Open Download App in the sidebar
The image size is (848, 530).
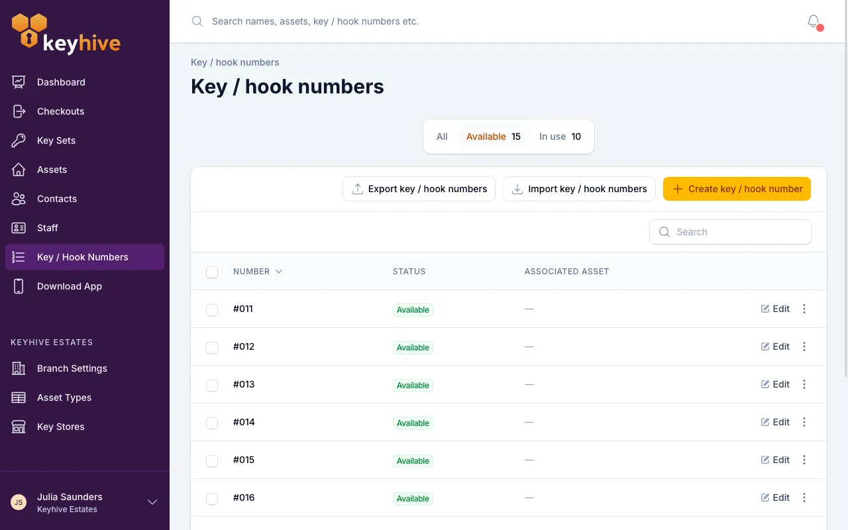coord(85,286)
